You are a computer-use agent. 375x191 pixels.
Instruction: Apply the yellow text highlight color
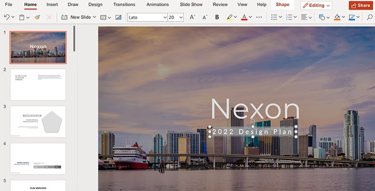coord(229,17)
